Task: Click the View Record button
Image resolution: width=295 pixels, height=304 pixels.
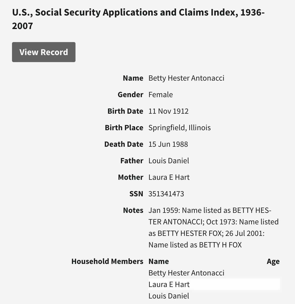Action: point(44,52)
